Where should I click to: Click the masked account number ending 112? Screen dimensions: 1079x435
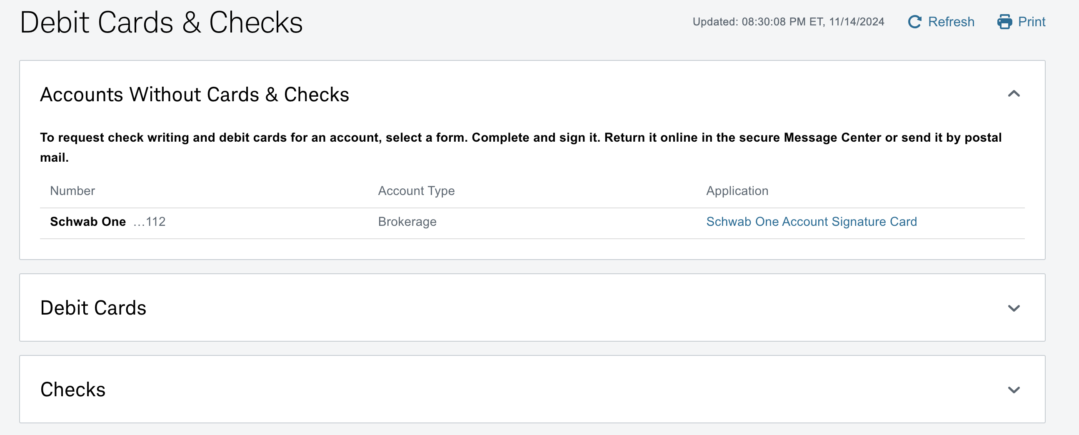click(x=150, y=222)
